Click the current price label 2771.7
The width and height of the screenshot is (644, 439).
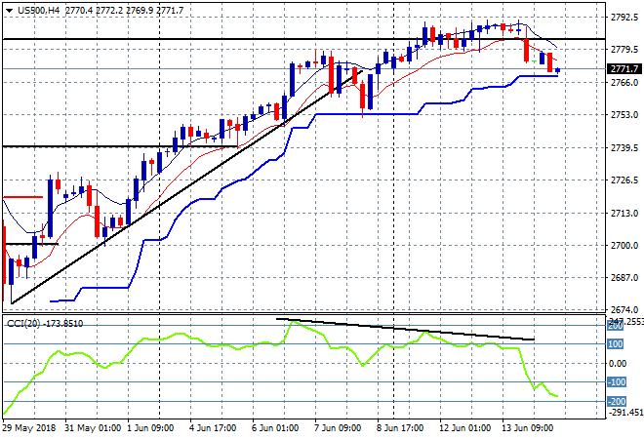tap(624, 69)
